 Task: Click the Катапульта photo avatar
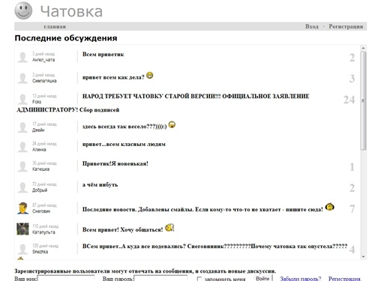tap(22, 229)
